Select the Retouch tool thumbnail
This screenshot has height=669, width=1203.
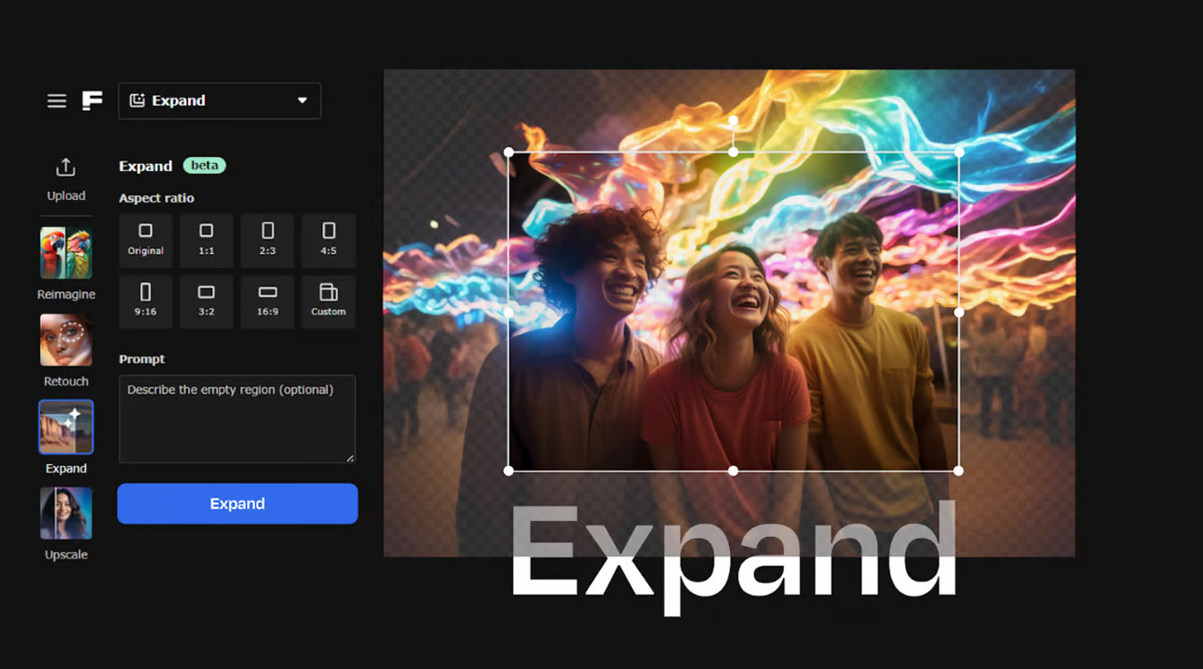(66, 340)
